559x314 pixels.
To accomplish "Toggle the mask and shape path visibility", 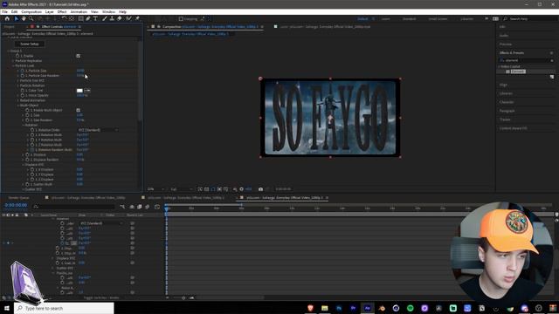I will [213, 189].
